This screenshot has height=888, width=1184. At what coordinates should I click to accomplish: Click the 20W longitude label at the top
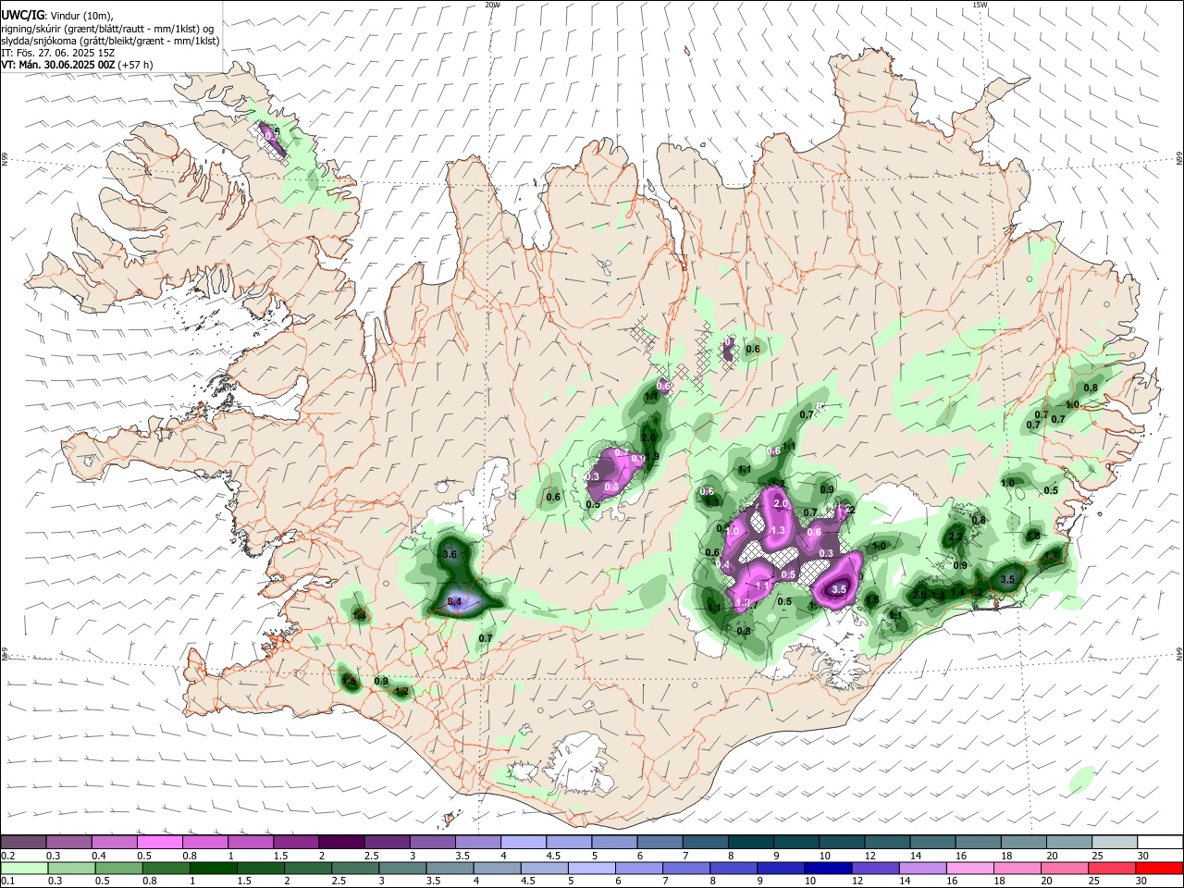[492, 5]
